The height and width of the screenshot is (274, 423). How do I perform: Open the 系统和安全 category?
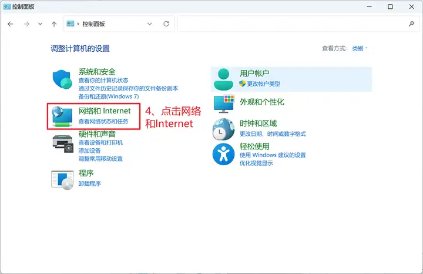pos(97,72)
